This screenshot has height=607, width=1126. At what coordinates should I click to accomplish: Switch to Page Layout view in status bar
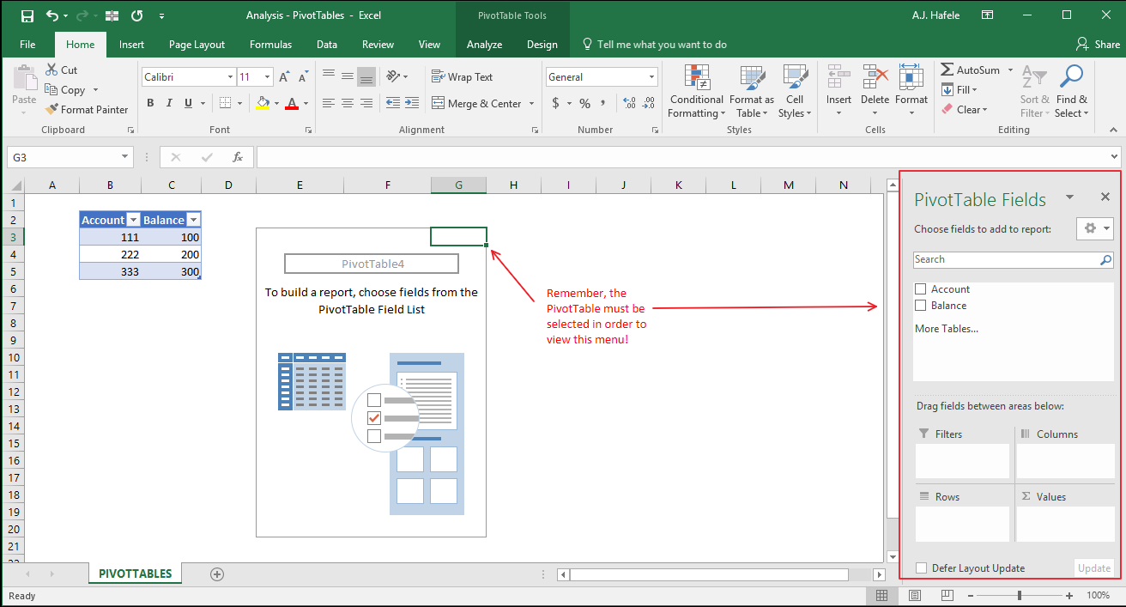(914, 595)
